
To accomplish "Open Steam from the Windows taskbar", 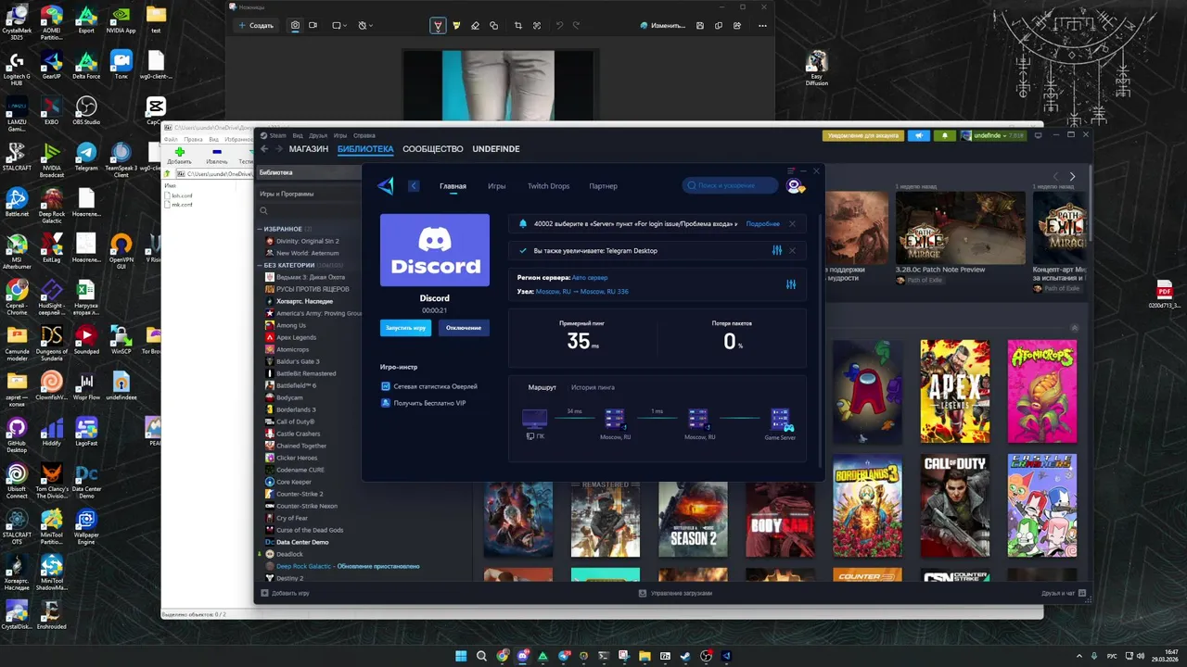I will pos(685,656).
